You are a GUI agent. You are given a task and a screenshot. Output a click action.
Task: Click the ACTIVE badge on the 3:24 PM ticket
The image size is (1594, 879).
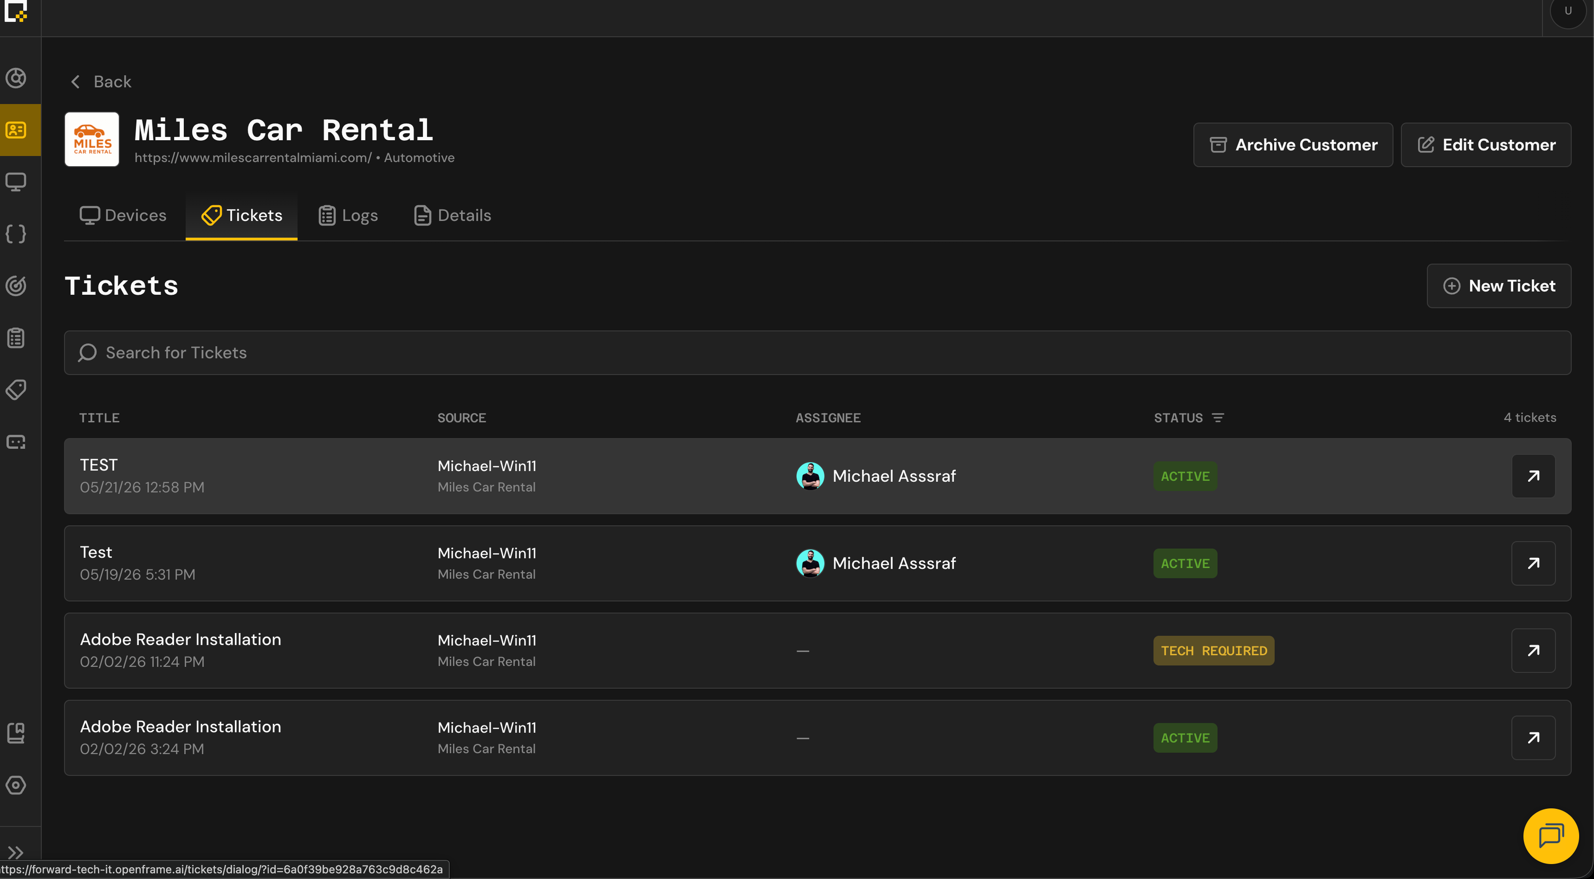point(1185,738)
